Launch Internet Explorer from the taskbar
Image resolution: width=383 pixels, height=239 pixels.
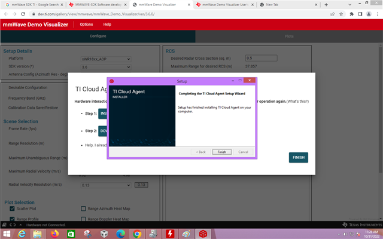click(x=22, y=234)
